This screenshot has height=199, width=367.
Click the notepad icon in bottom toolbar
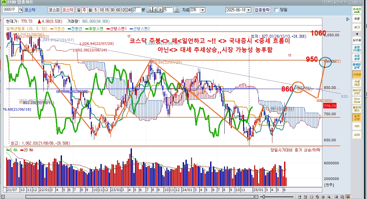point(300,197)
